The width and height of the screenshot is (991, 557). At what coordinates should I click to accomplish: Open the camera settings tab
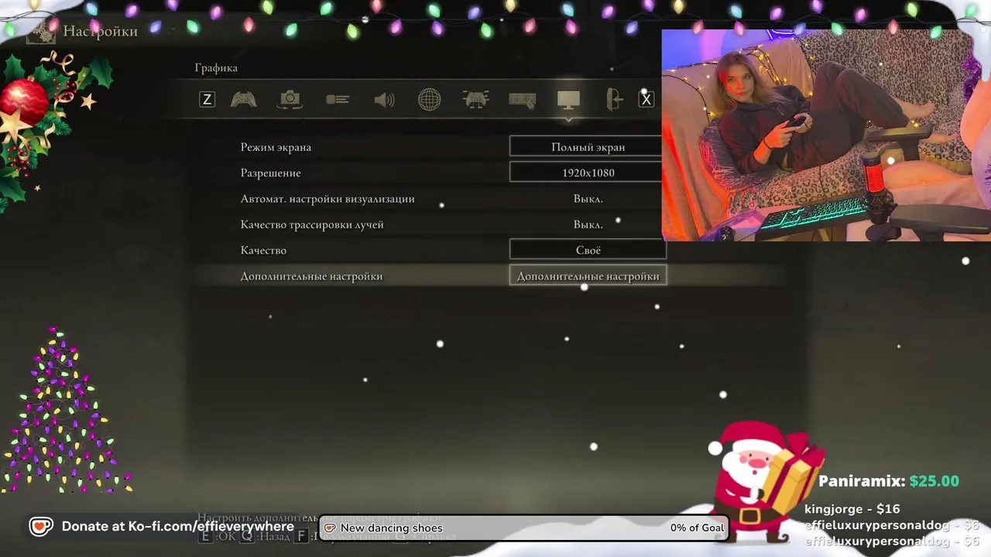[x=290, y=100]
